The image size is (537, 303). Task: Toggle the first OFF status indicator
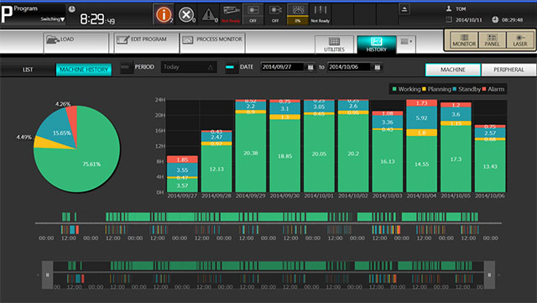tap(253, 15)
